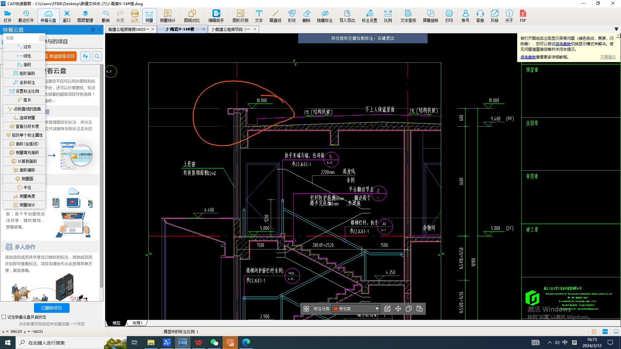This screenshot has height=349, width=621.
Task: Choose 线性 linear measurement
Action: pos(24,56)
